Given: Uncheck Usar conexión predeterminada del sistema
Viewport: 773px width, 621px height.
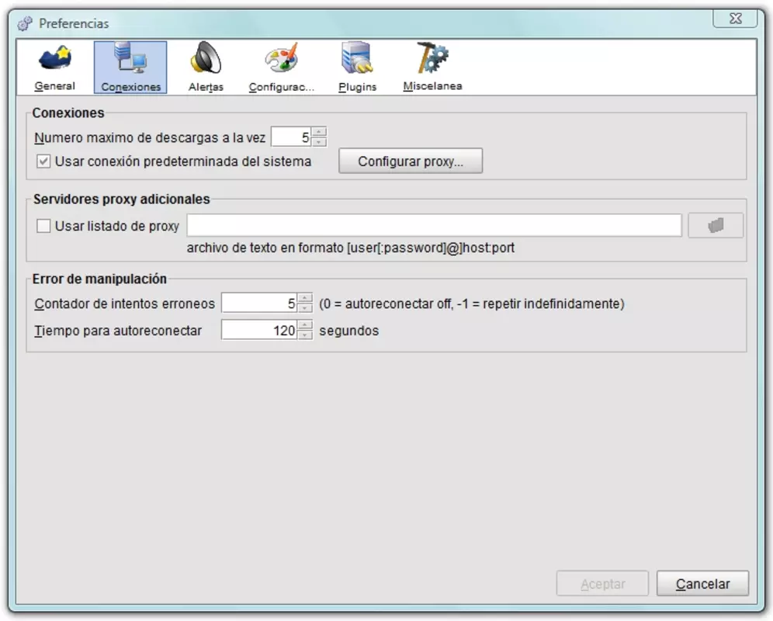Looking at the screenshot, I should point(43,161).
